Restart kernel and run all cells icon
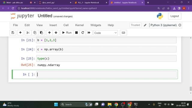 point(89,33)
